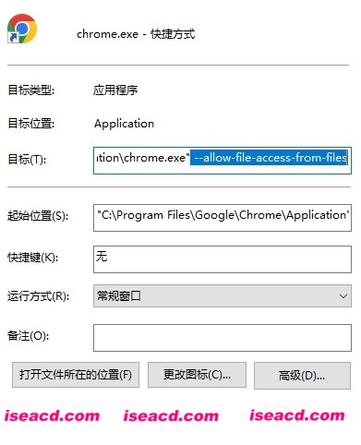
Task: Click the Application target location value
Action: click(124, 124)
